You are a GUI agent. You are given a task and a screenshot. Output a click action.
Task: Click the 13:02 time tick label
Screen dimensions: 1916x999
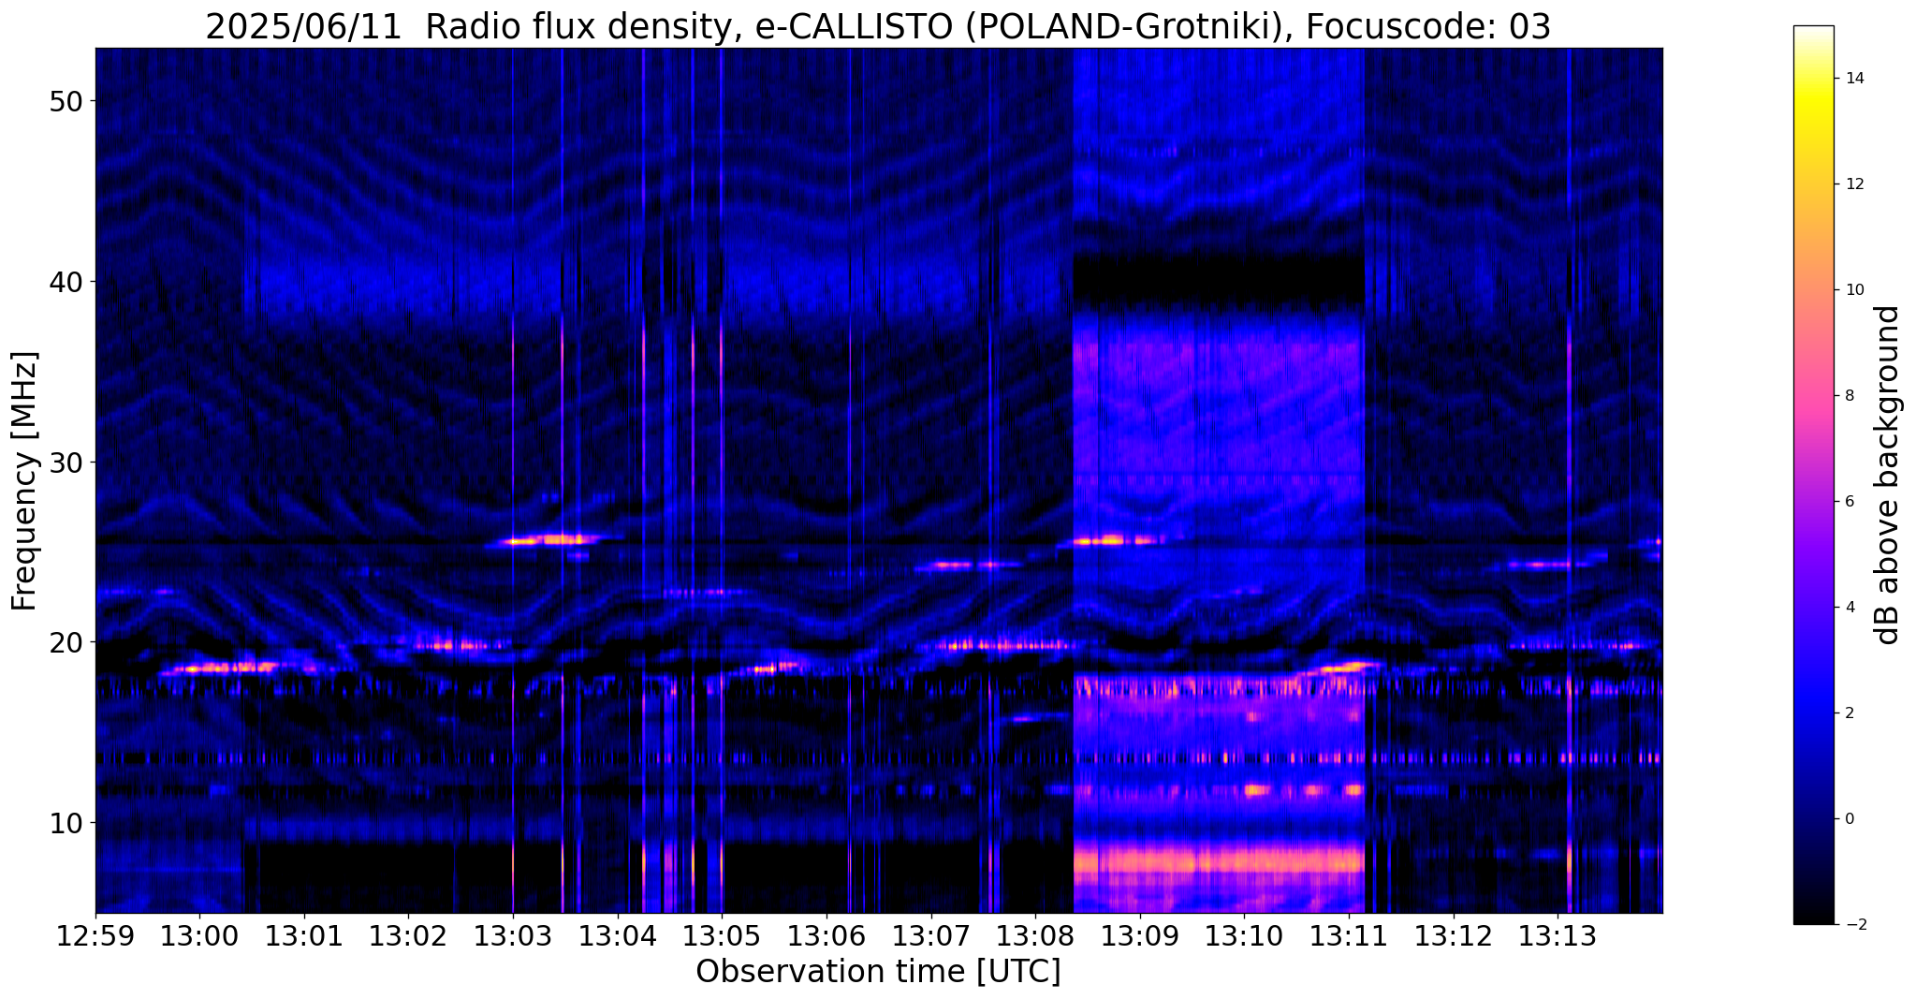408,935
